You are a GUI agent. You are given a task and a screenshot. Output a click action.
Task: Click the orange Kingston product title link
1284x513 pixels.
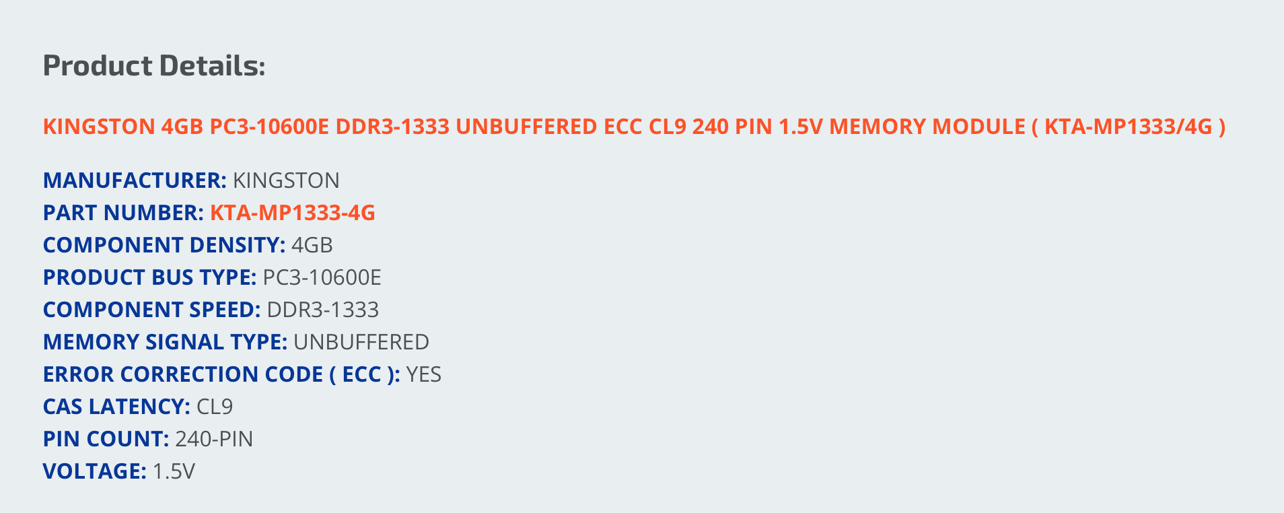[634, 127]
